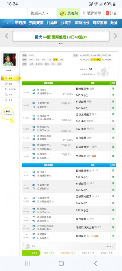The image size is (122, 271).
Task: Select date 01/03 (三)
Action: coord(85,55)
